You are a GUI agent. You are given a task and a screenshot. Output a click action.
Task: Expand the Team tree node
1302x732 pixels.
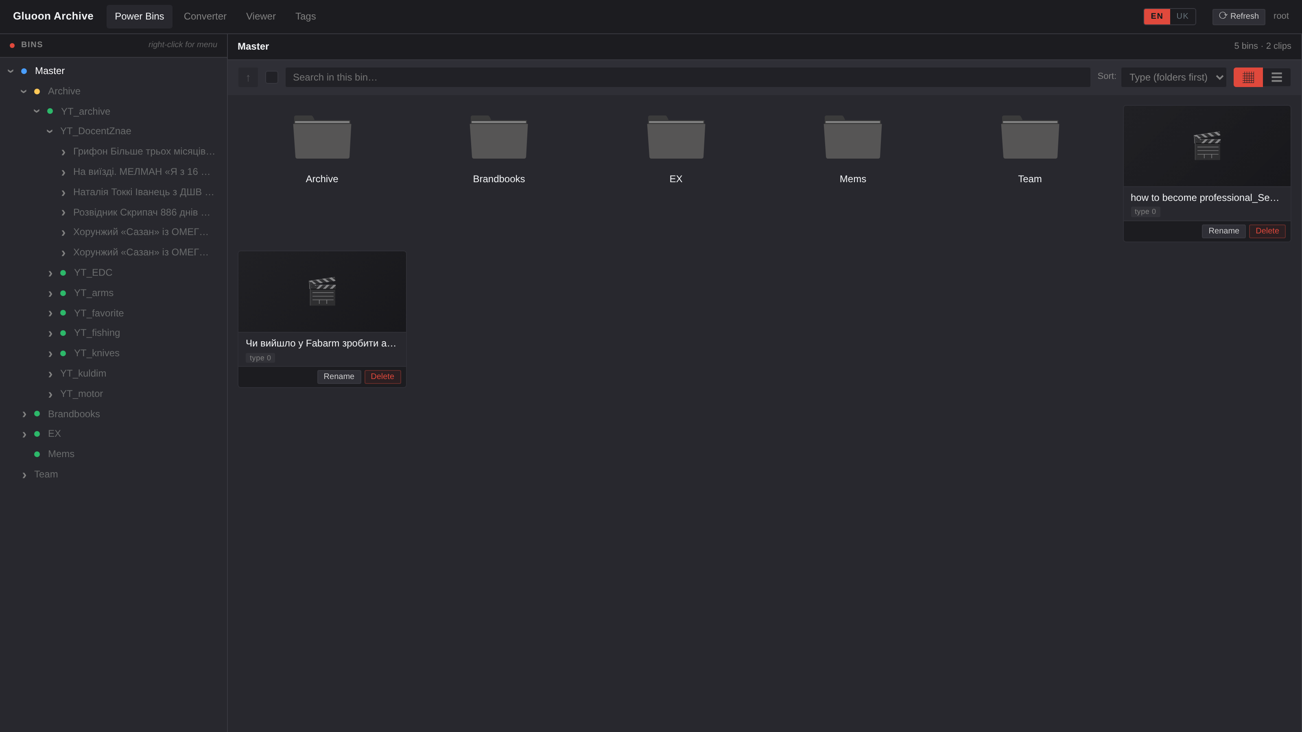click(24, 475)
